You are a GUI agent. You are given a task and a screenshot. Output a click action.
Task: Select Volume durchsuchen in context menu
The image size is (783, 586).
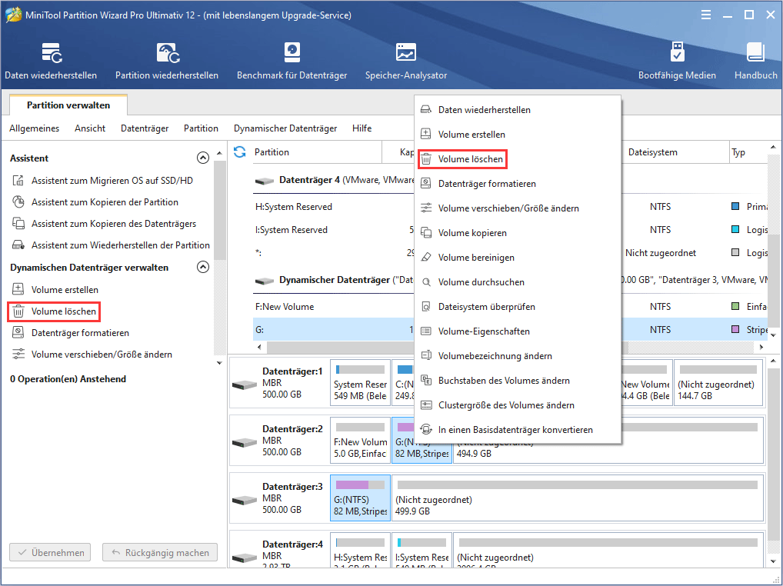(518, 282)
